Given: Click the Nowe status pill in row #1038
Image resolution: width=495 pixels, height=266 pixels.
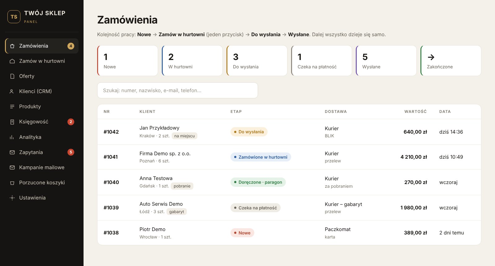Looking at the screenshot, I should [x=242, y=233].
